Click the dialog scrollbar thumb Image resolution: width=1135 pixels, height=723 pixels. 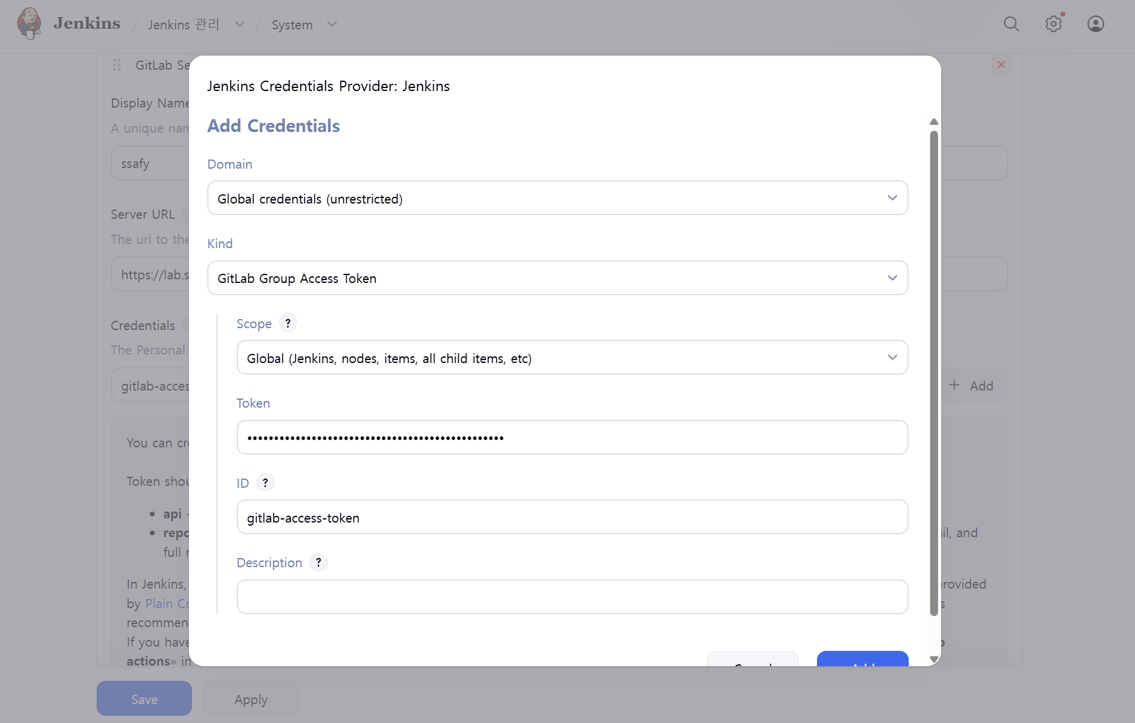934,373
